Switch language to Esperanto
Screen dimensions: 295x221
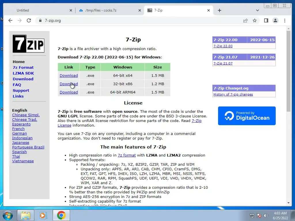pos(21,124)
